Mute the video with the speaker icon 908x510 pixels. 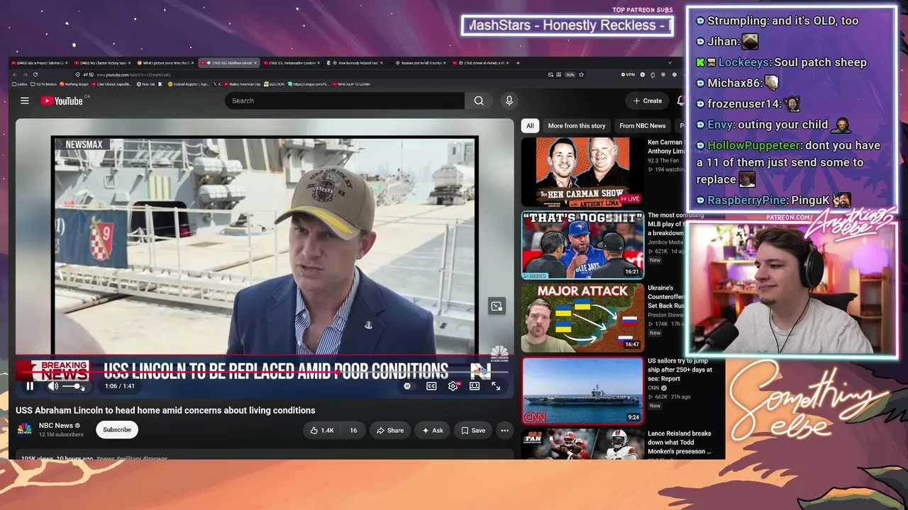53,386
